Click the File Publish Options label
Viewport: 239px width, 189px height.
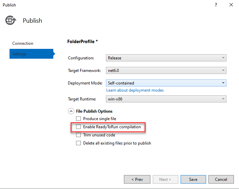pos(94,111)
